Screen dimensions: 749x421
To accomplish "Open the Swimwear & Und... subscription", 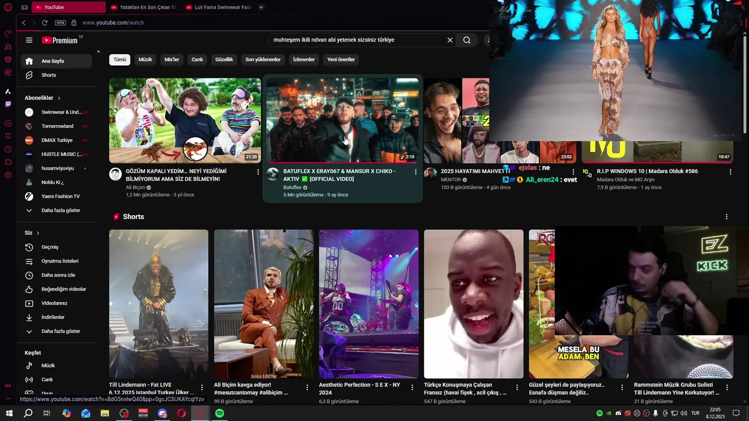I will tap(56, 112).
